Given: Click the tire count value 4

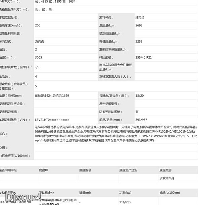Looking at the screenshot, I should pos(36,76).
